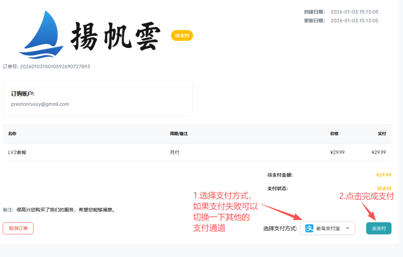Viewport: 403px width, 257px height.
Task: Click the 周期/备注 column header
Action: (x=179, y=134)
